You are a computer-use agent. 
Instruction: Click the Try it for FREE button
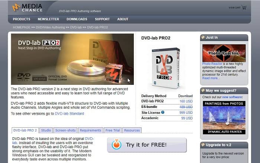pos(147,145)
